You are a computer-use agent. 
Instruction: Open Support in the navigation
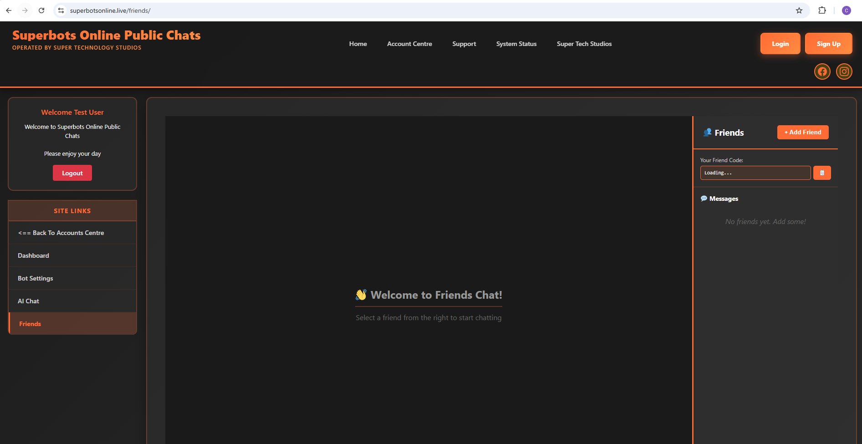coord(464,44)
